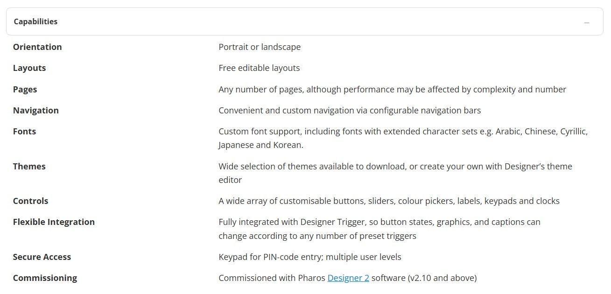Viewport: 611px width, 294px height.
Task: Select the Commissioning row label
Action: click(45, 278)
